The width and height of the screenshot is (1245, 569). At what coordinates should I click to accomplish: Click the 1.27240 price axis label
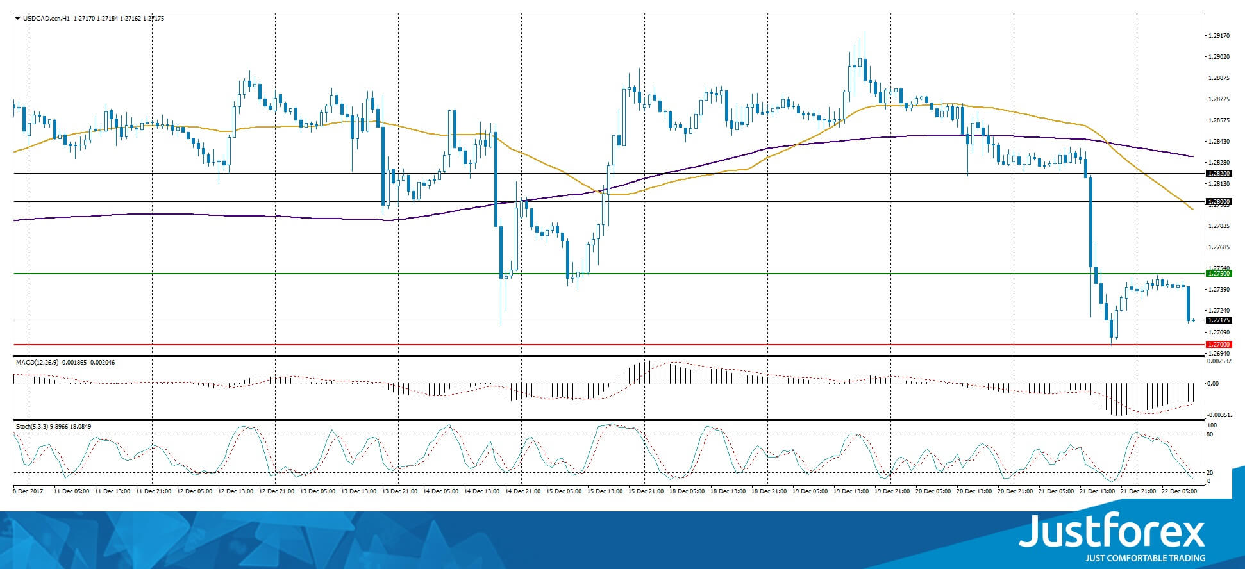(1219, 311)
